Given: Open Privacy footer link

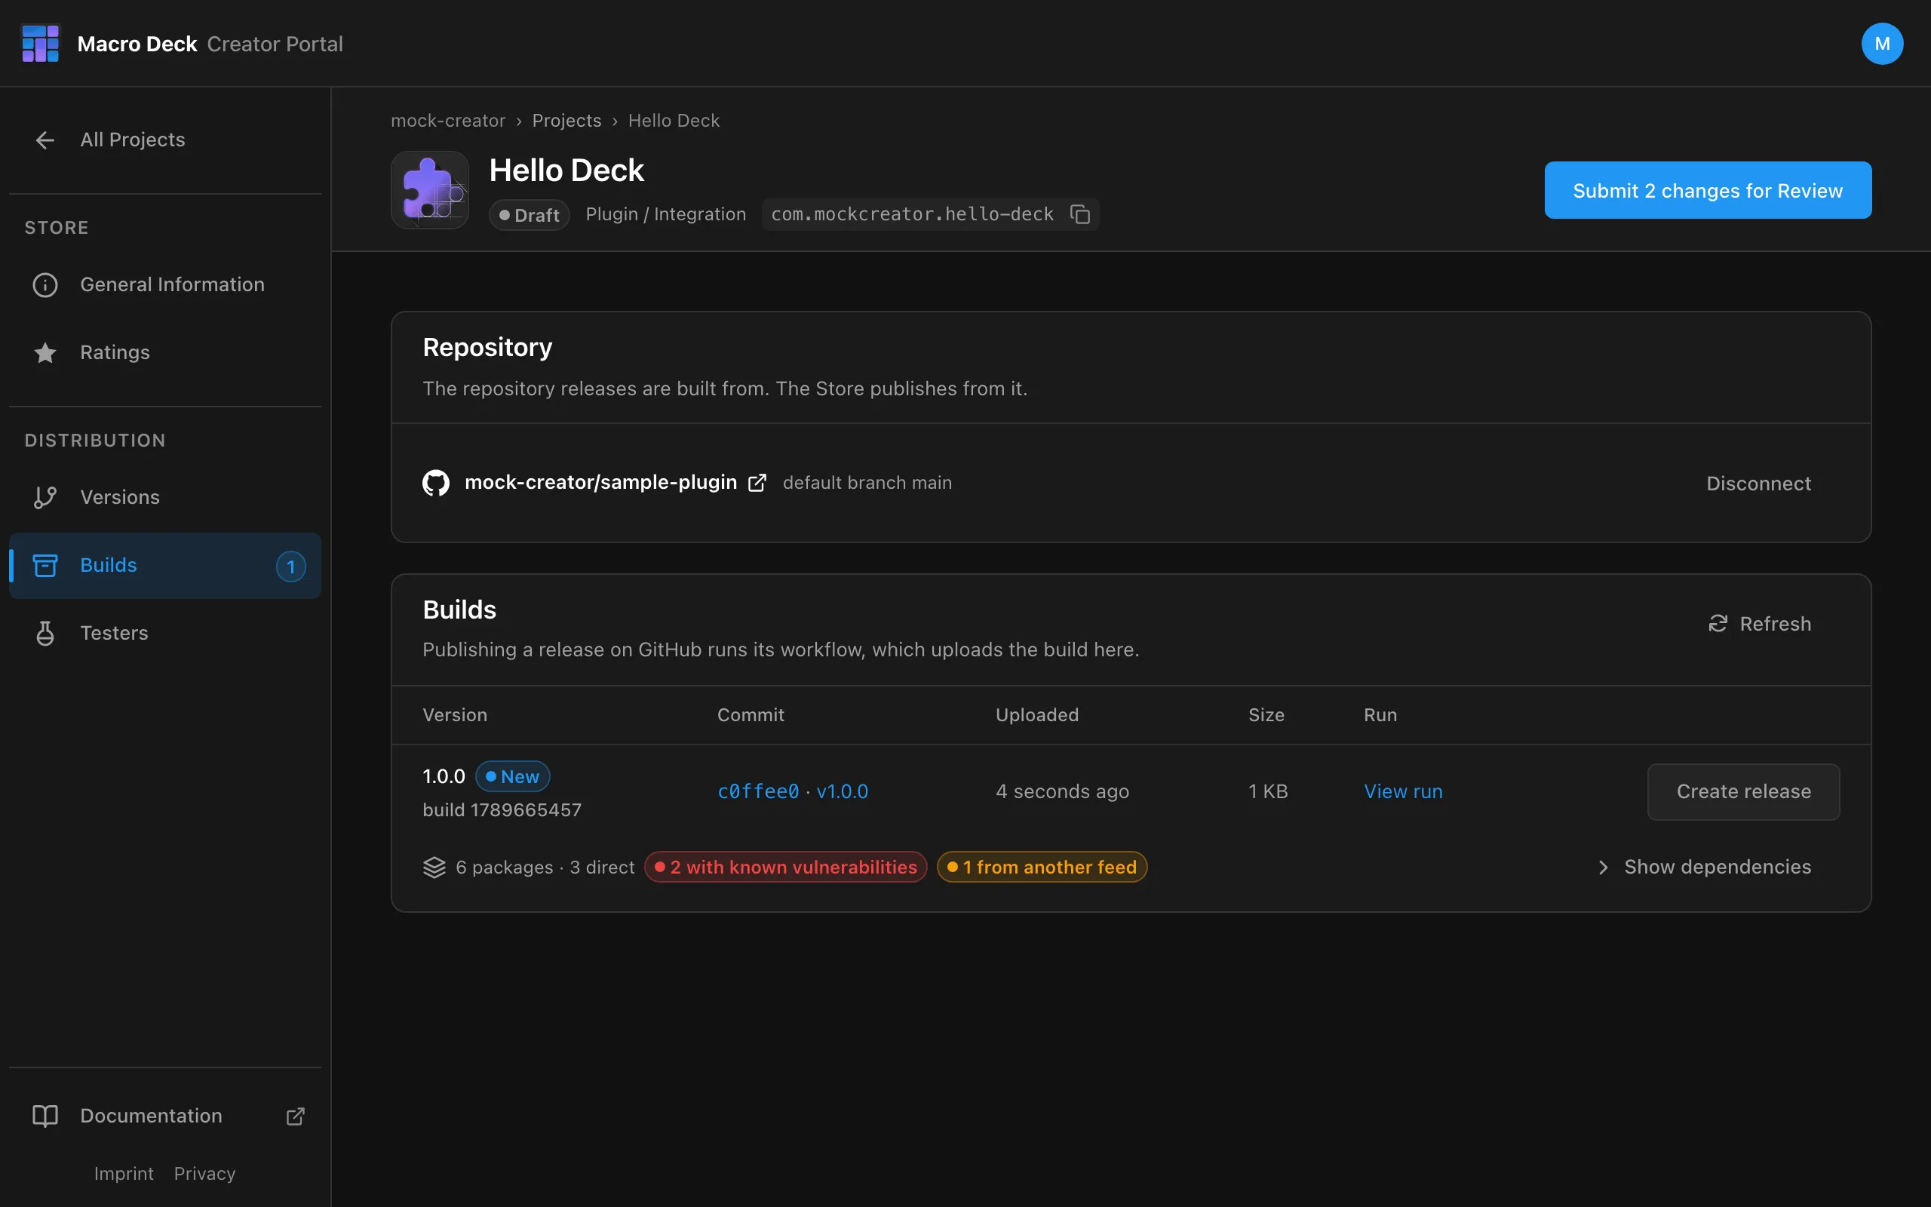Looking at the screenshot, I should [204, 1174].
